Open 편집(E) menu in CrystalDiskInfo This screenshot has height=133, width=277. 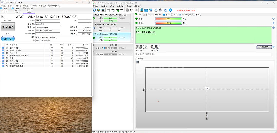[x=11, y=6]
